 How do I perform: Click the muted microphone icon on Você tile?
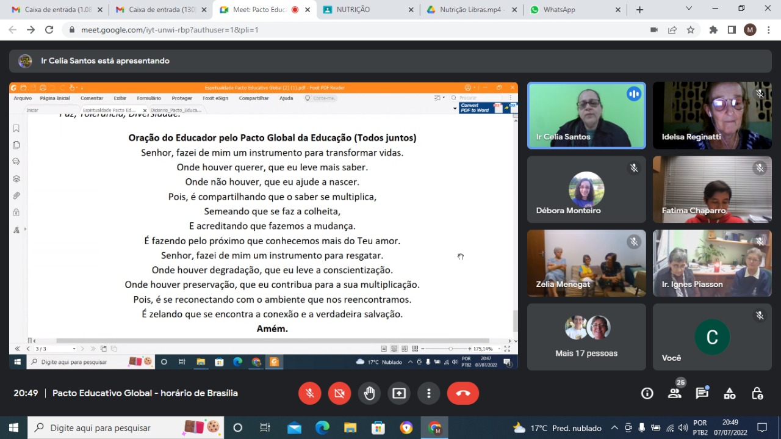click(760, 316)
